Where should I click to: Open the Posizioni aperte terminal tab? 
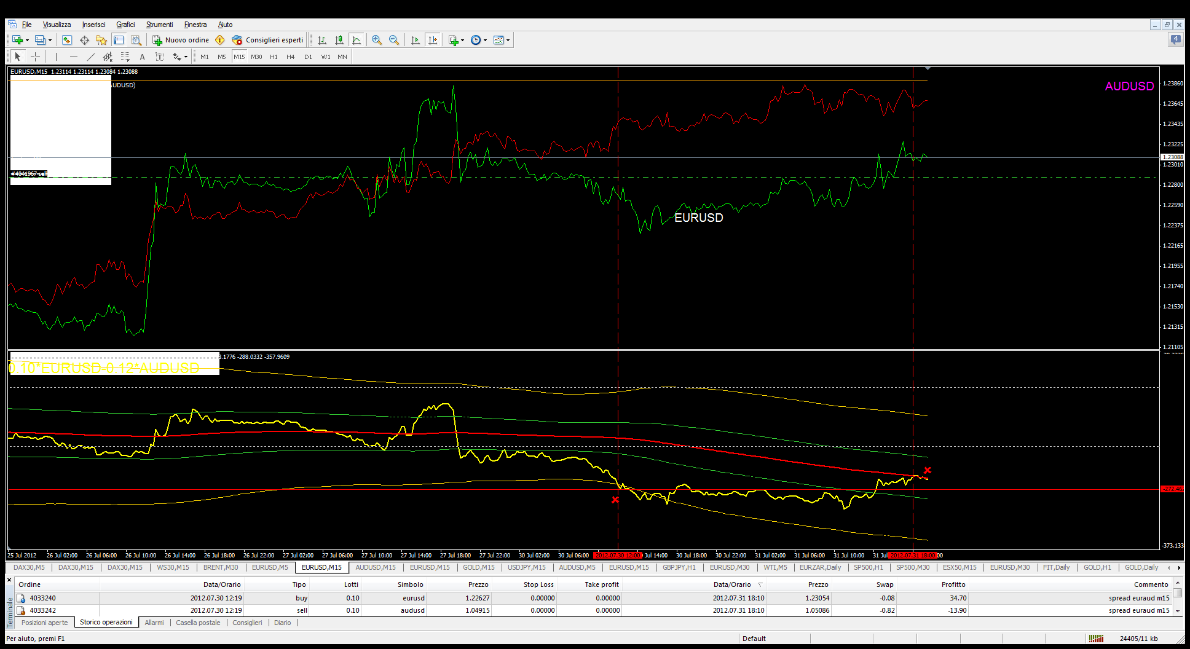[x=45, y=623]
